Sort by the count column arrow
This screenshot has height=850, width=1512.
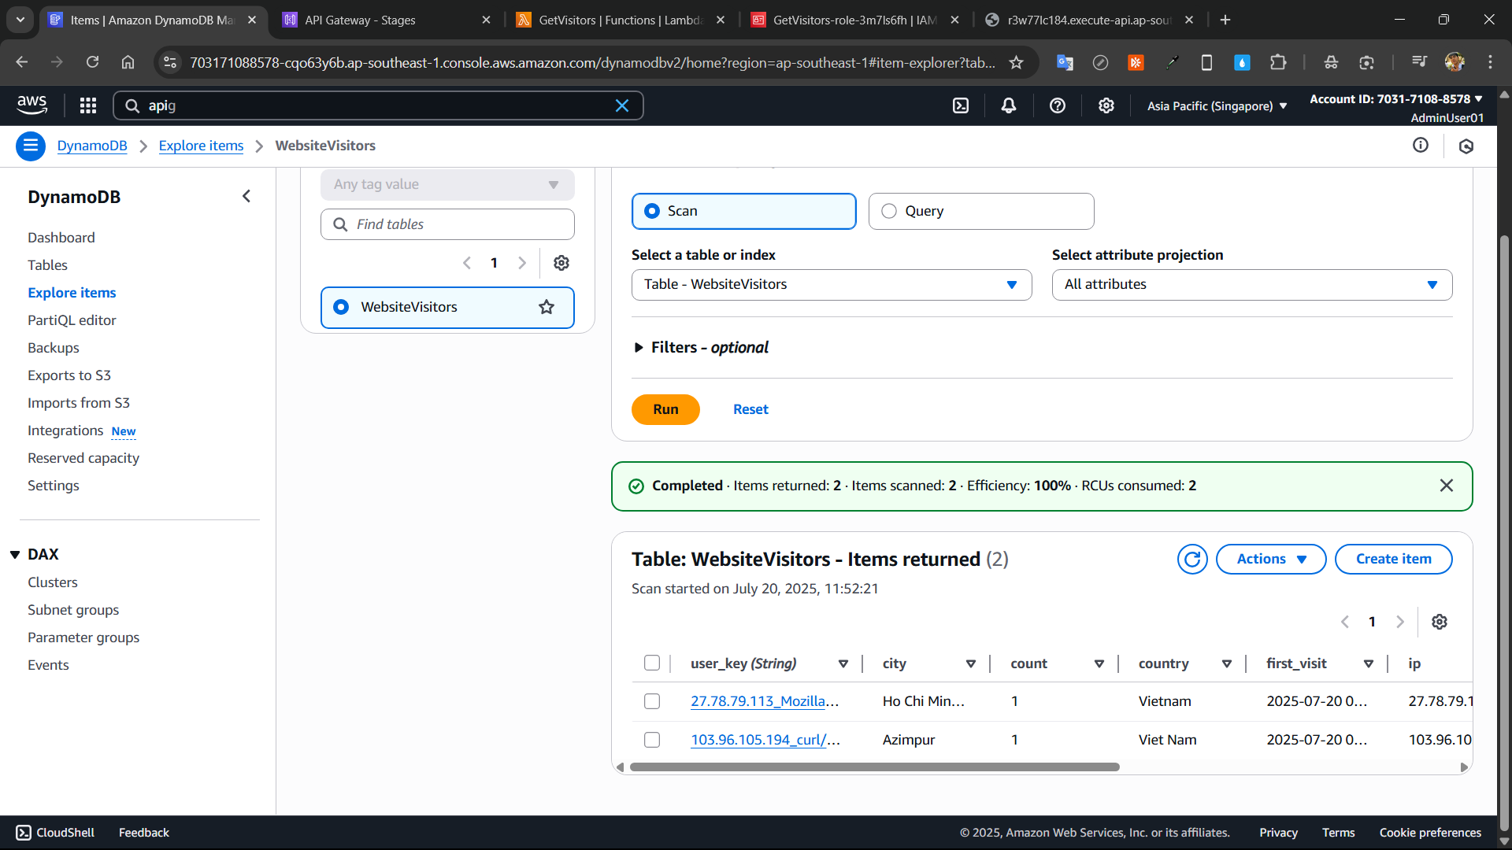point(1099,663)
